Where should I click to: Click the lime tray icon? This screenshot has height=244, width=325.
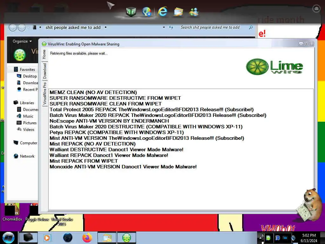tap(268, 238)
